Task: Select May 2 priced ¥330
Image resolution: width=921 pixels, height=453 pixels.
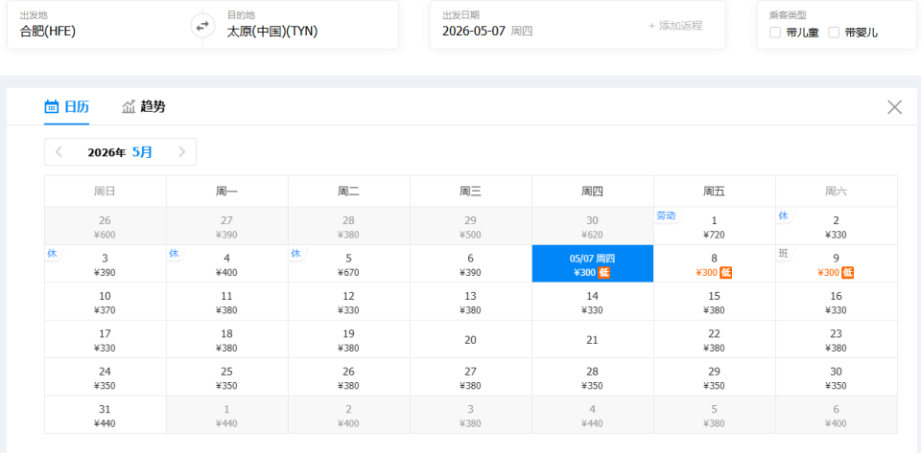Action: click(x=837, y=226)
